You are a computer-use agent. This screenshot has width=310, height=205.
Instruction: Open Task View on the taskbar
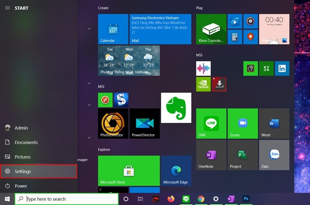pos(140,199)
